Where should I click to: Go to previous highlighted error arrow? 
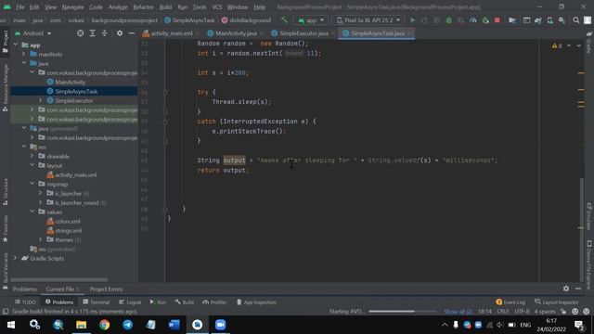coord(569,45)
